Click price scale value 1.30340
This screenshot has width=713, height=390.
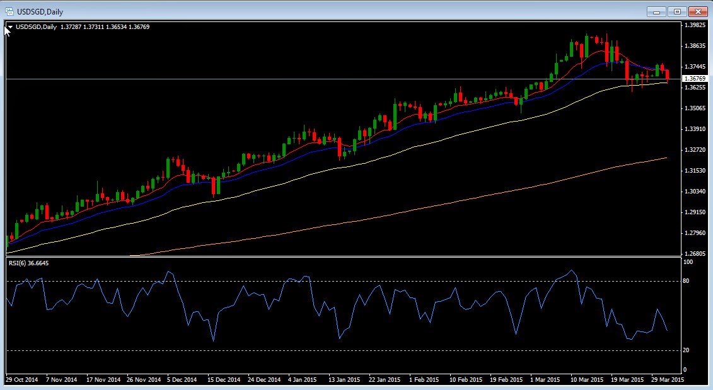(x=695, y=192)
